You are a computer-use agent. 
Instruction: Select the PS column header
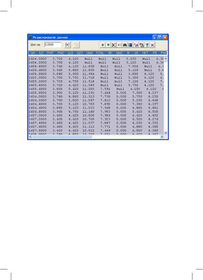155,53
